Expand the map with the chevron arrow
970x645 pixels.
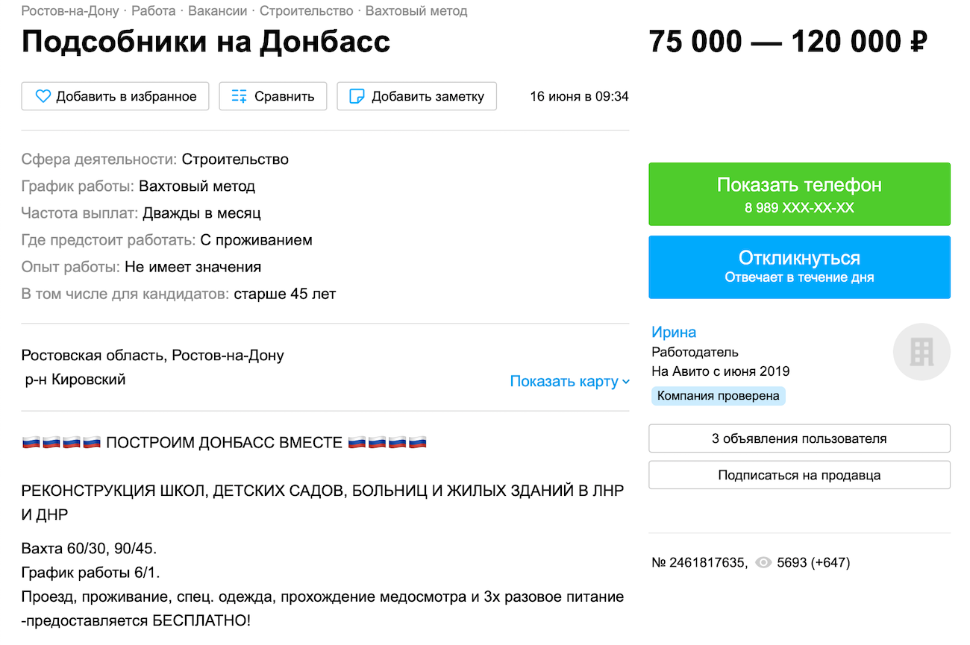coord(626,382)
